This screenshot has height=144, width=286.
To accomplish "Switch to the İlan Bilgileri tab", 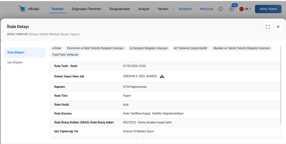I will (x=25, y=62).
